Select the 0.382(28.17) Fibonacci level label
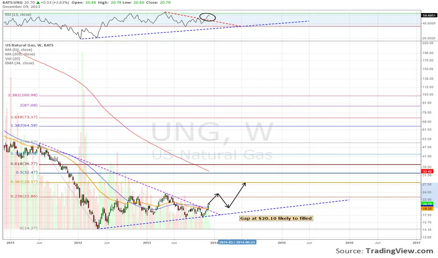Image resolution: width=438 pixels, height=258 pixels. [x=24, y=182]
